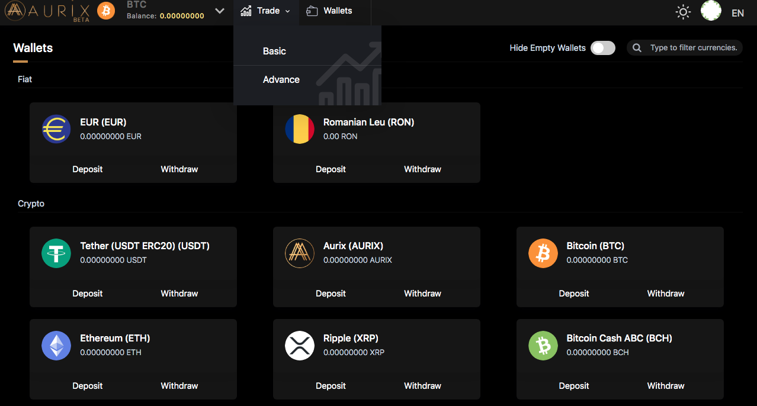The height and width of the screenshot is (406, 757).
Task: Click the Ripple XRP icon
Action: 300,346
